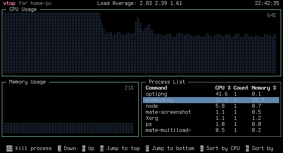
Task: Click the k key hint for Up
Action: click(x=84, y=148)
